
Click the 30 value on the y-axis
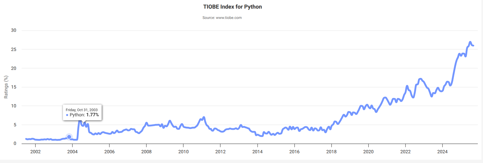[13, 30]
